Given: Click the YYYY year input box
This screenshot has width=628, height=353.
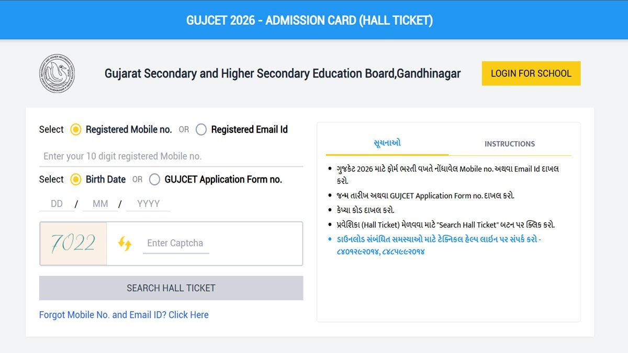Looking at the screenshot, I should tap(148, 203).
